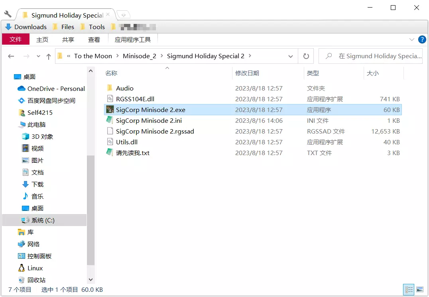Image resolution: width=429 pixels, height=297 pixels.
Task: Open 视频 folder in sidebar
Action: (33, 148)
